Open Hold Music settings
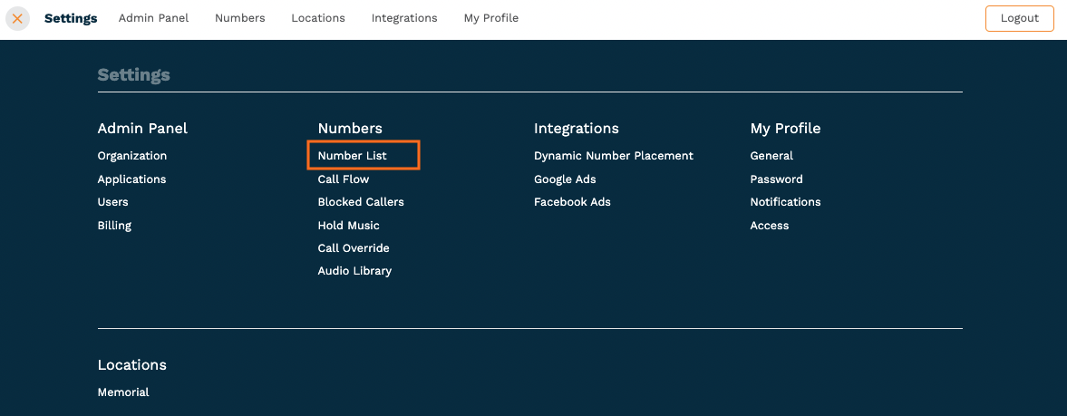Screen dimensions: 1067x416 click(x=348, y=226)
